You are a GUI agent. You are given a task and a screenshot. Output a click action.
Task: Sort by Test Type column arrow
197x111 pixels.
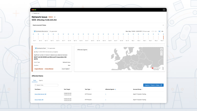(91, 89)
